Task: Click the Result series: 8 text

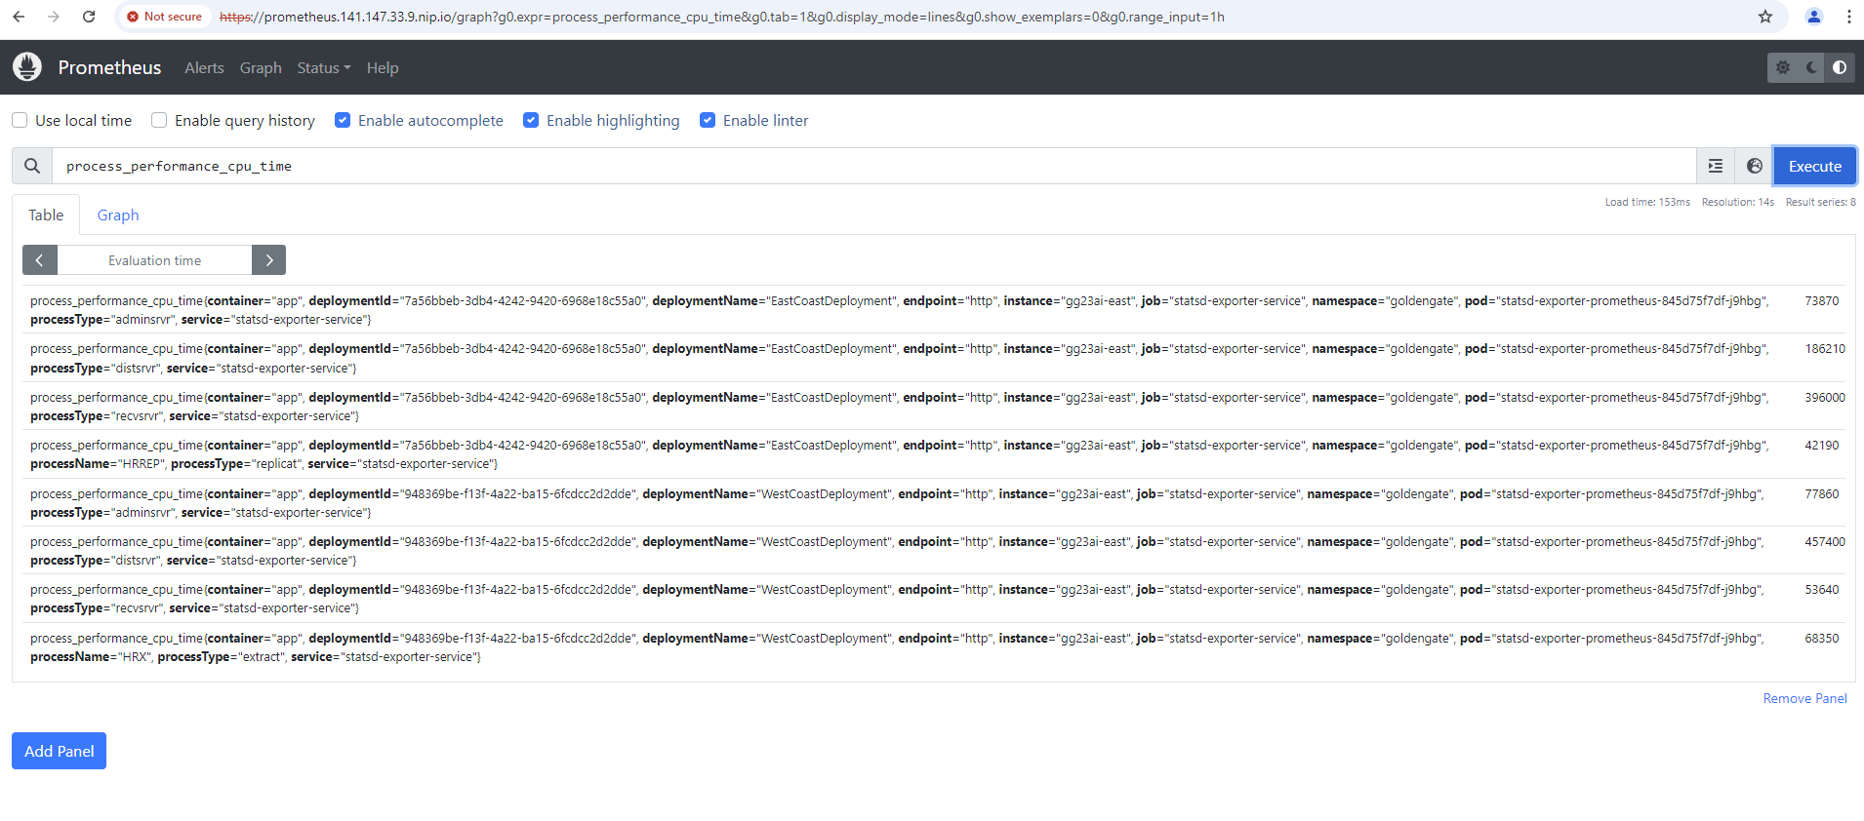Action: (x=1821, y=202)
